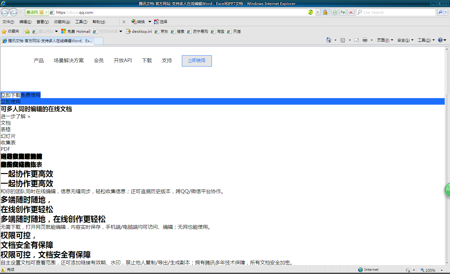Open the 查看(V) menu
The height and width of the screenshot is (274, 450).
43,22
